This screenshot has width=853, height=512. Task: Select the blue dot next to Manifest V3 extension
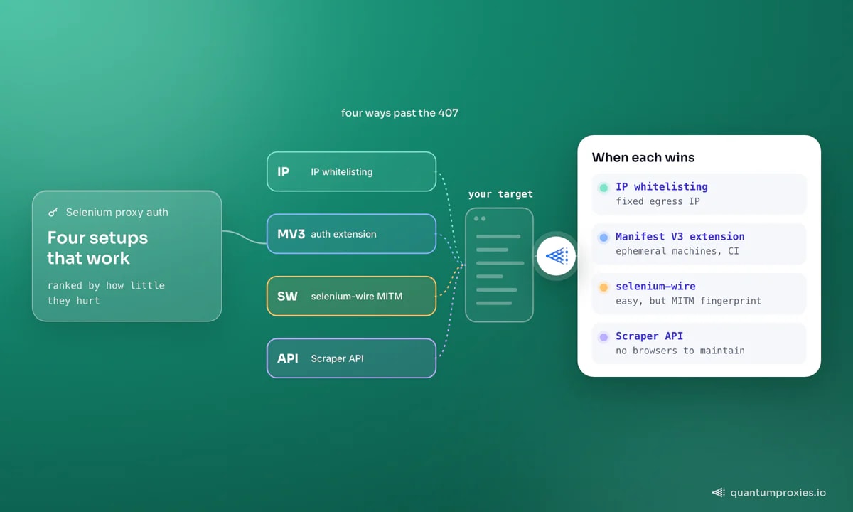point(603,238)
